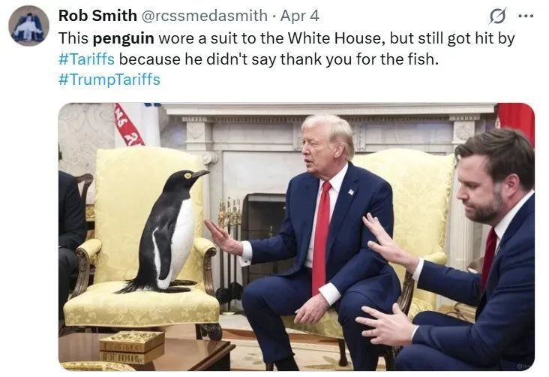Click the bearded man's raised hands
Viewport: 549px width, 377px height.
coord(387,277)
